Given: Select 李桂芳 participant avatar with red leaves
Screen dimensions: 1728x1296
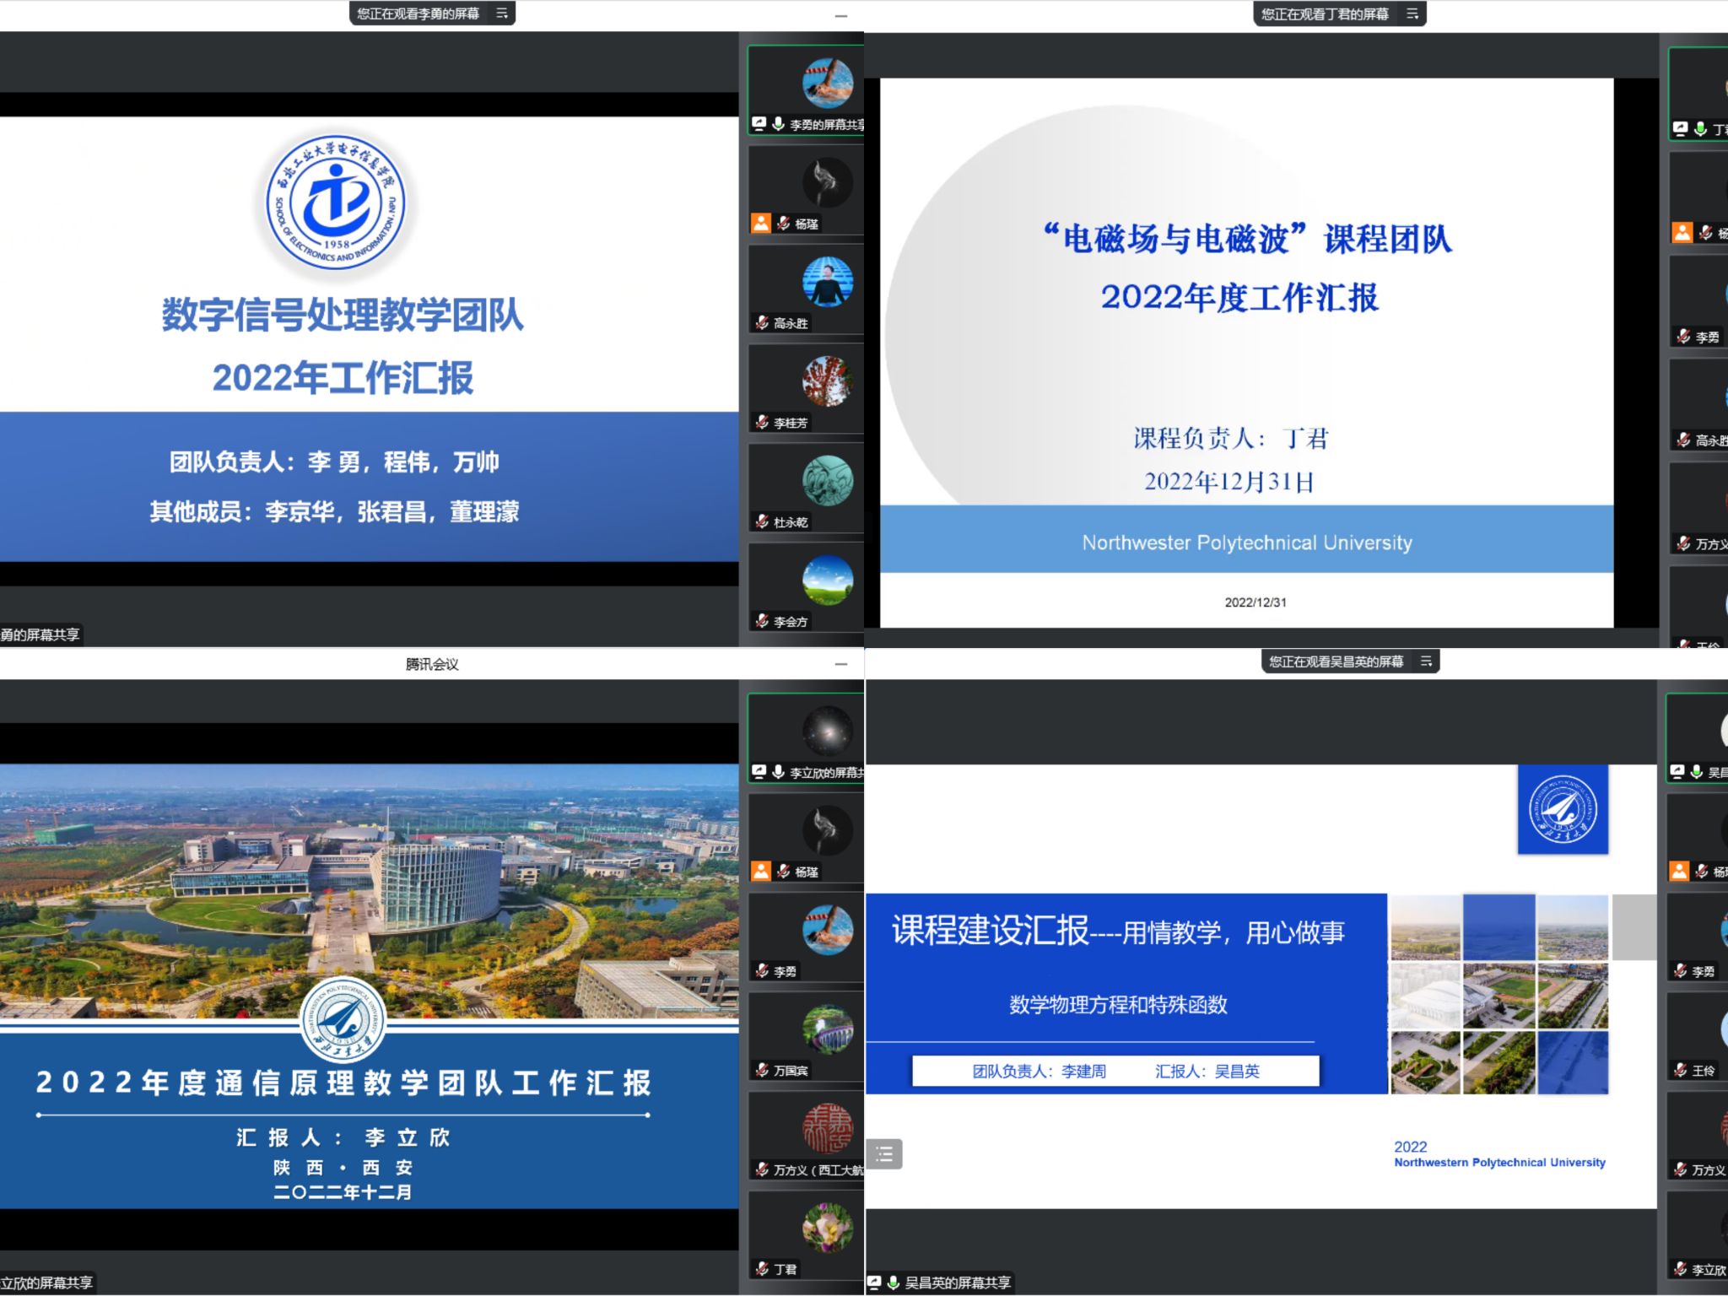Looking at the screenshot, I should [x=827, y=381].
